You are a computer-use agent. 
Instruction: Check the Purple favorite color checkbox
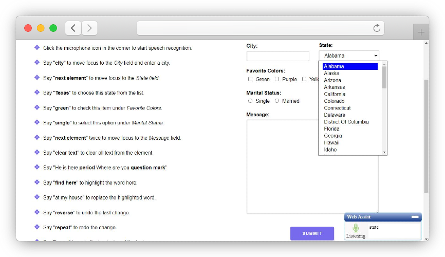pyautogui.click(x=276, y=79)
